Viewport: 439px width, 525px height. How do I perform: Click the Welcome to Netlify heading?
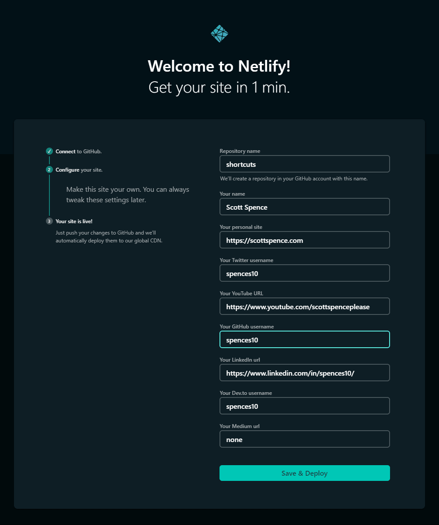click(x=219, y=66)
